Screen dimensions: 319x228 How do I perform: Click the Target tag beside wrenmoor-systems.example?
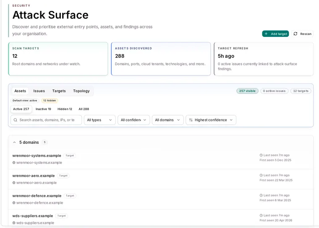click(x=70, y=155)
